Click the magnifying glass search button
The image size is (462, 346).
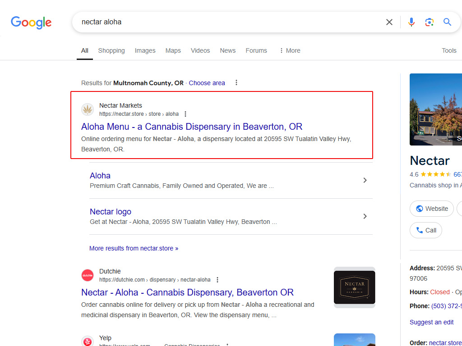coord(447,22)
